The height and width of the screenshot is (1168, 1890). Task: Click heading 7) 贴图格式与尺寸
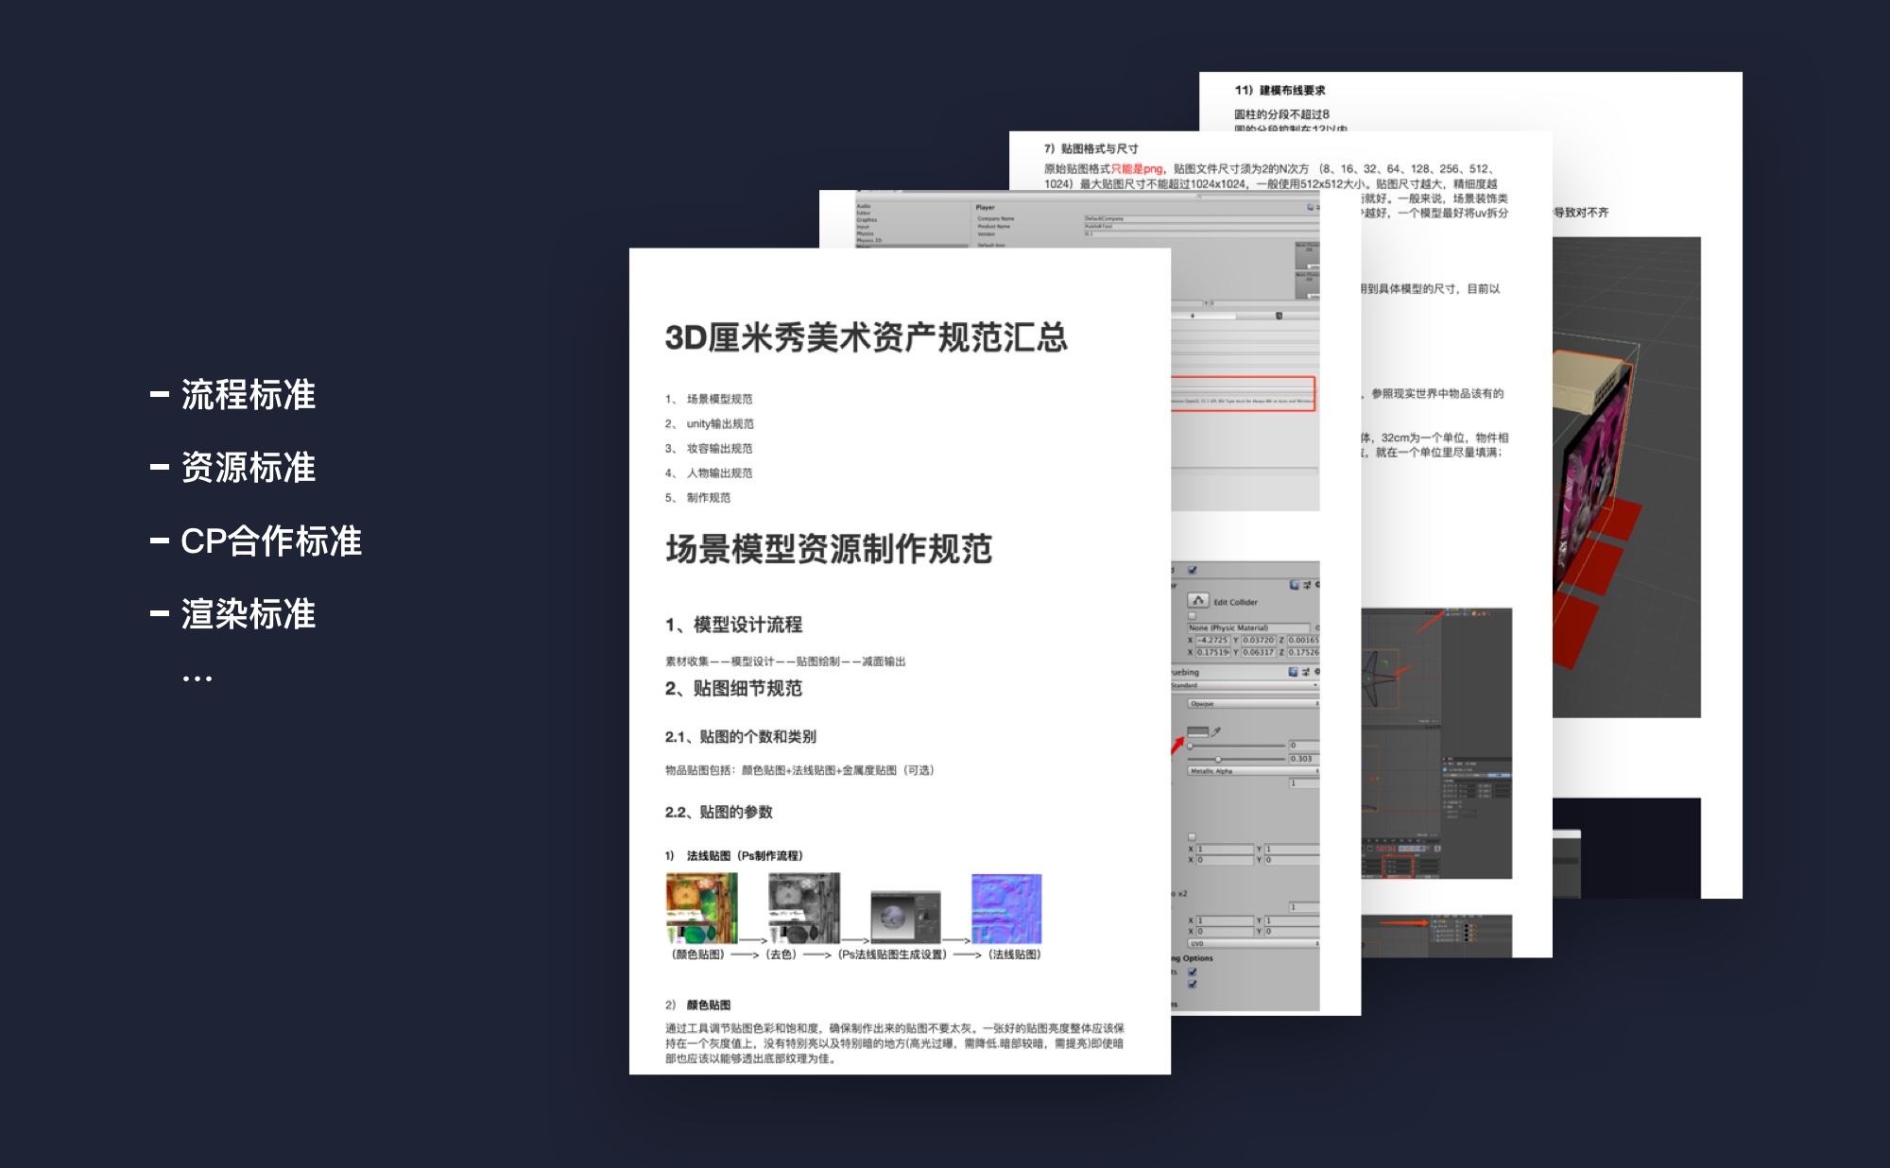1091,148
